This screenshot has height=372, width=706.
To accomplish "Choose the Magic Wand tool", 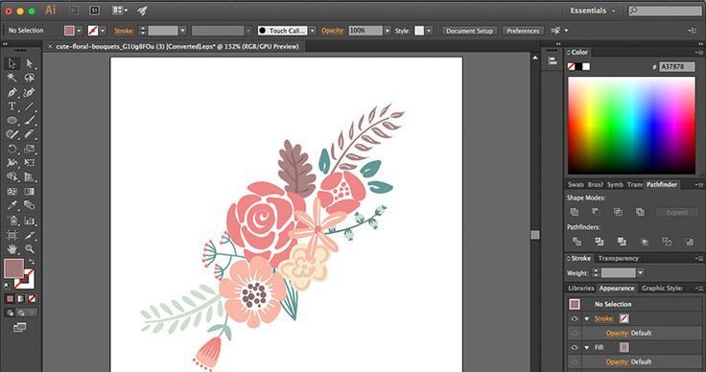I will [x=12, y=78].
